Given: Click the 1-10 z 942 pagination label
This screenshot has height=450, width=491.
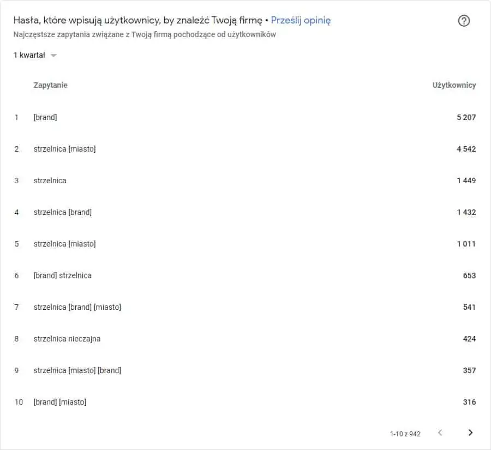Looking at the screenshot, I should coord(405,434).
